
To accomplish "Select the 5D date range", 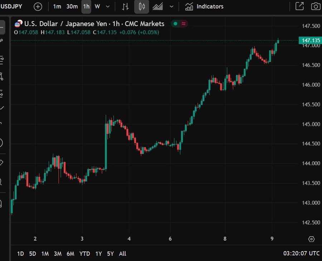I will pyautogui.click(x=33, y=253).
